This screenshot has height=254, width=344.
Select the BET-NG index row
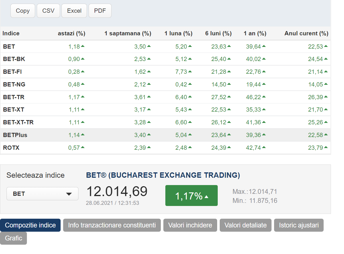(165, 84)
